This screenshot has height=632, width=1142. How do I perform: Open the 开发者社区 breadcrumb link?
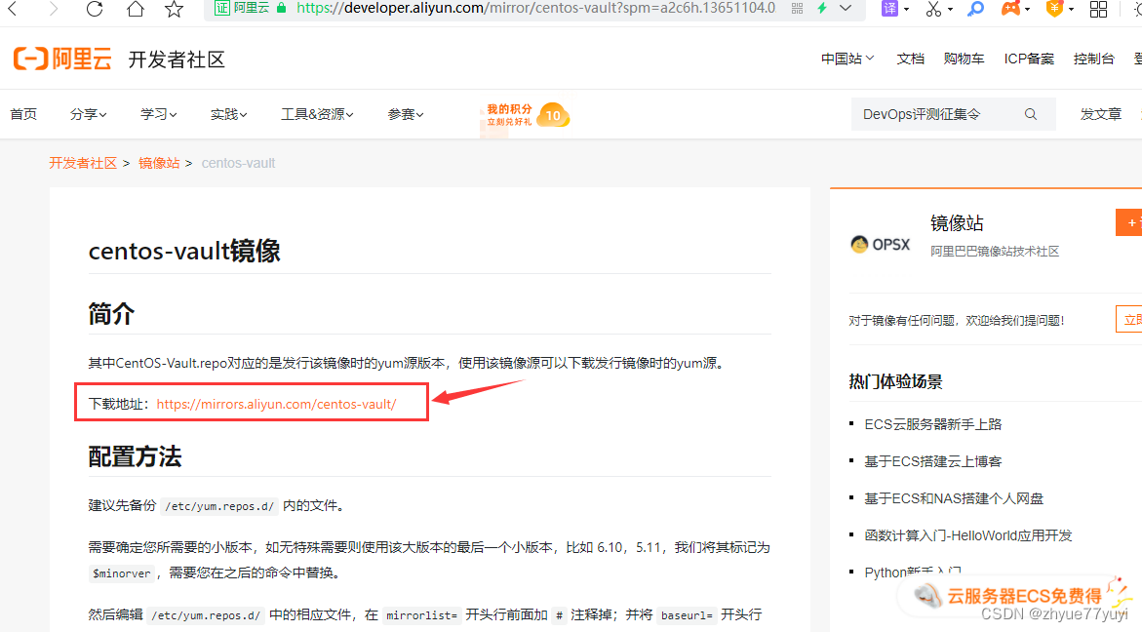pyautogui.click(x=83, y=163)
